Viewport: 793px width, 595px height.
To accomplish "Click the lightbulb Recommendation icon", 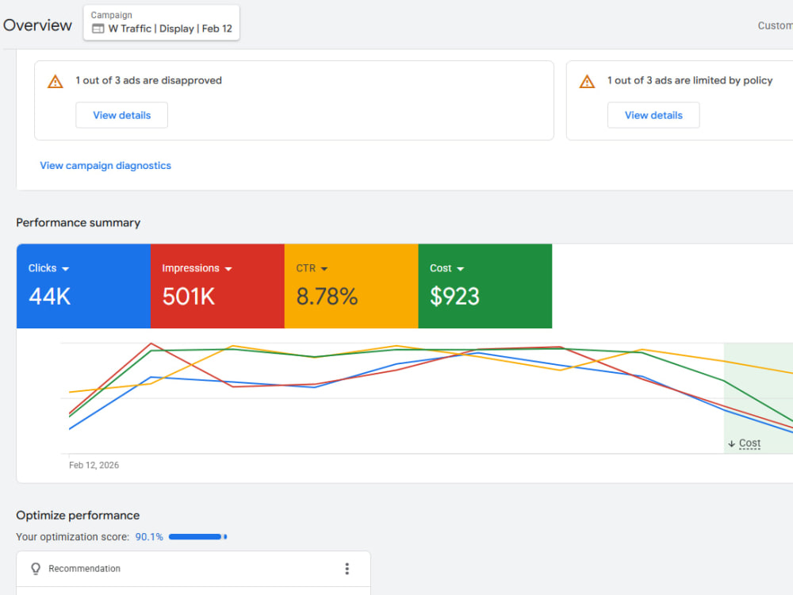I will click(36, 569).
